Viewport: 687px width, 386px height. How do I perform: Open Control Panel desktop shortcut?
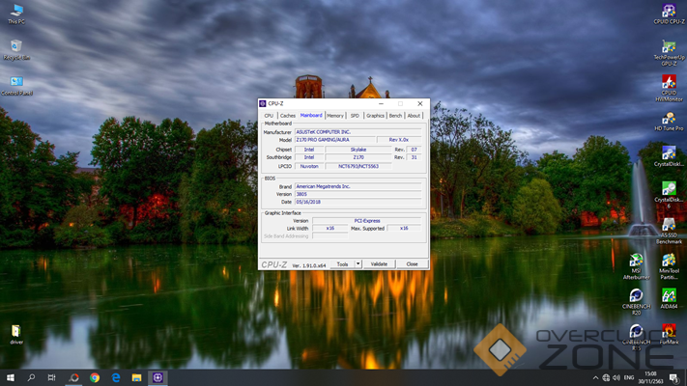(16, 85)
